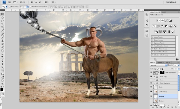The image size is (180, 109).
Task: Hide the Chain Highlights group
Action: coord(151,83)
